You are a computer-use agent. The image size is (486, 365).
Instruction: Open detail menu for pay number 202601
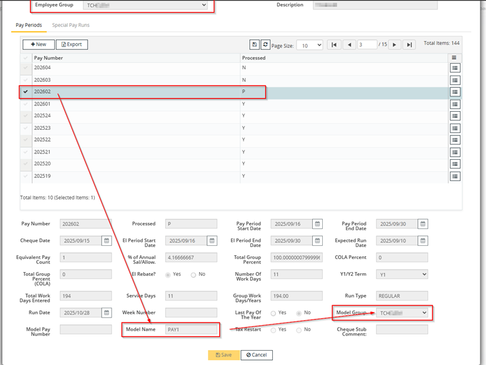pyautogui.click(x=455, y=104)
